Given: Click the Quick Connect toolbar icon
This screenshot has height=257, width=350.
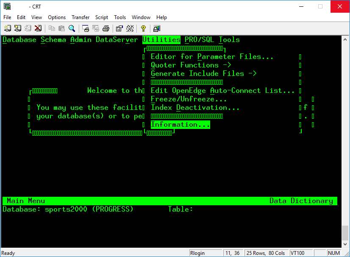Looking at the screenshot, I should tap(18, 28).
